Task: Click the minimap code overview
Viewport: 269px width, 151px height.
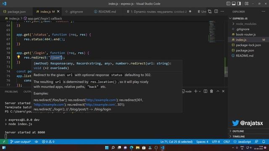Action: pos(212,32)
